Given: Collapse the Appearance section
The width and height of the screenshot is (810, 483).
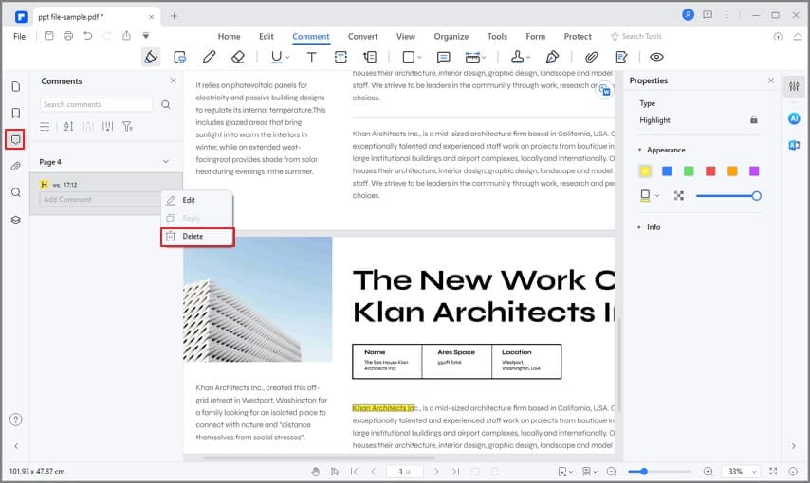Looking at the screenshot, I should (639, 150).
